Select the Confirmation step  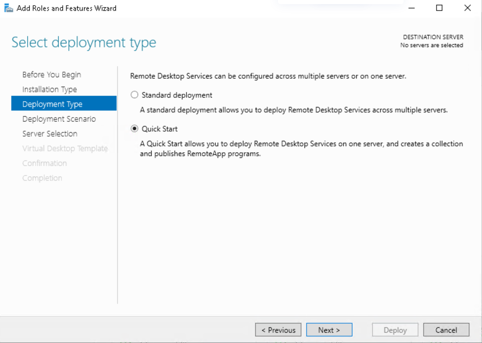pos(44,163)
